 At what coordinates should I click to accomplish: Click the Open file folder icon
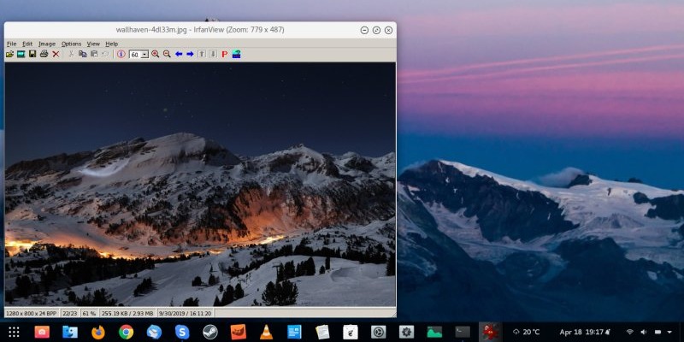(9, 54)
